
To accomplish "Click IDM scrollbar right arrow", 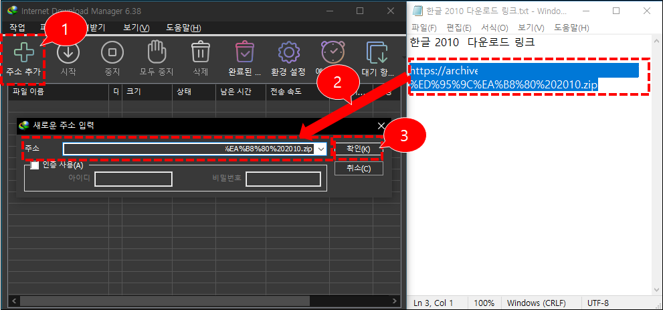I will [394, 301].
